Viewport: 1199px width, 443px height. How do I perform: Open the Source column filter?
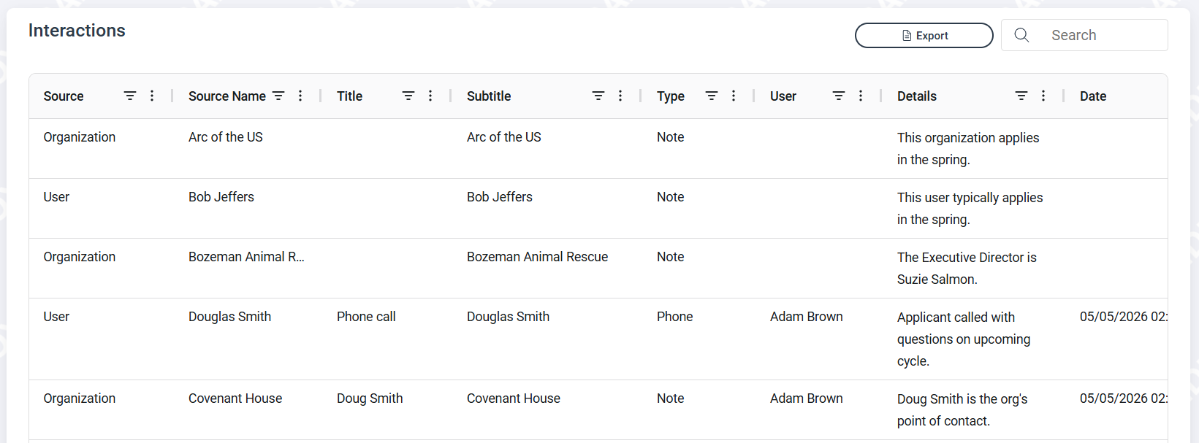coord(130,96)
